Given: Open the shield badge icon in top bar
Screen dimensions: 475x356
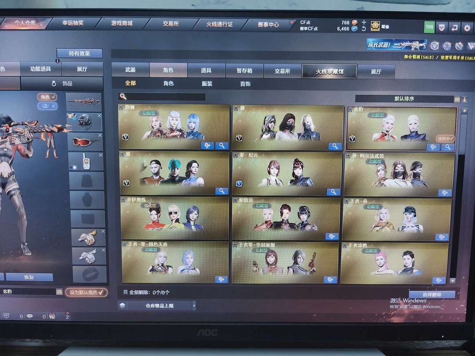Looking at the screenshot, I should pyautogui.click(x=442, y=28).
